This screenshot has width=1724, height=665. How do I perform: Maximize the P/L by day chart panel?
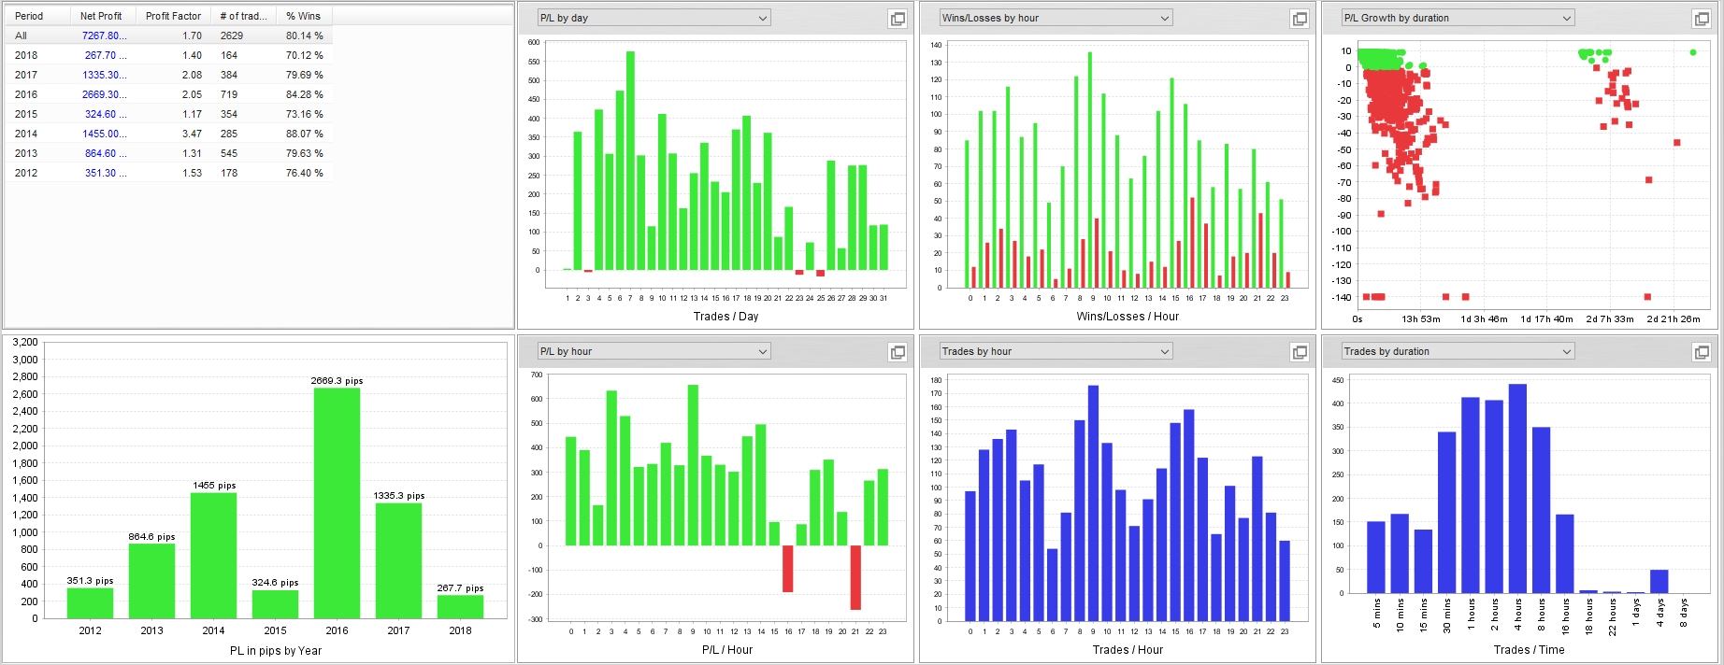[898, 19]
